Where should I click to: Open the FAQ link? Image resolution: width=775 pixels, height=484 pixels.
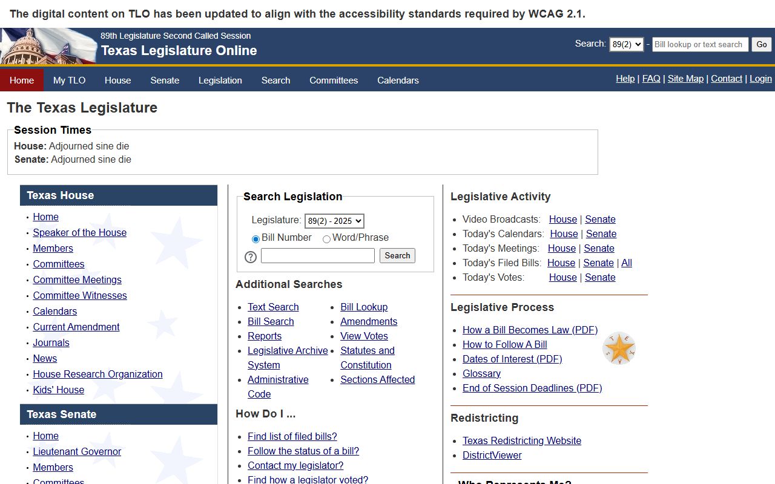point(651,79)
